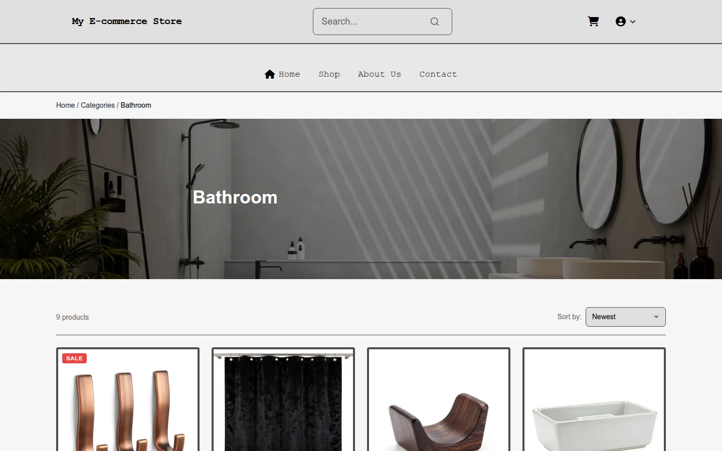Click the Home navigation label
Viewport: 722px width, 451px height.
289,74
